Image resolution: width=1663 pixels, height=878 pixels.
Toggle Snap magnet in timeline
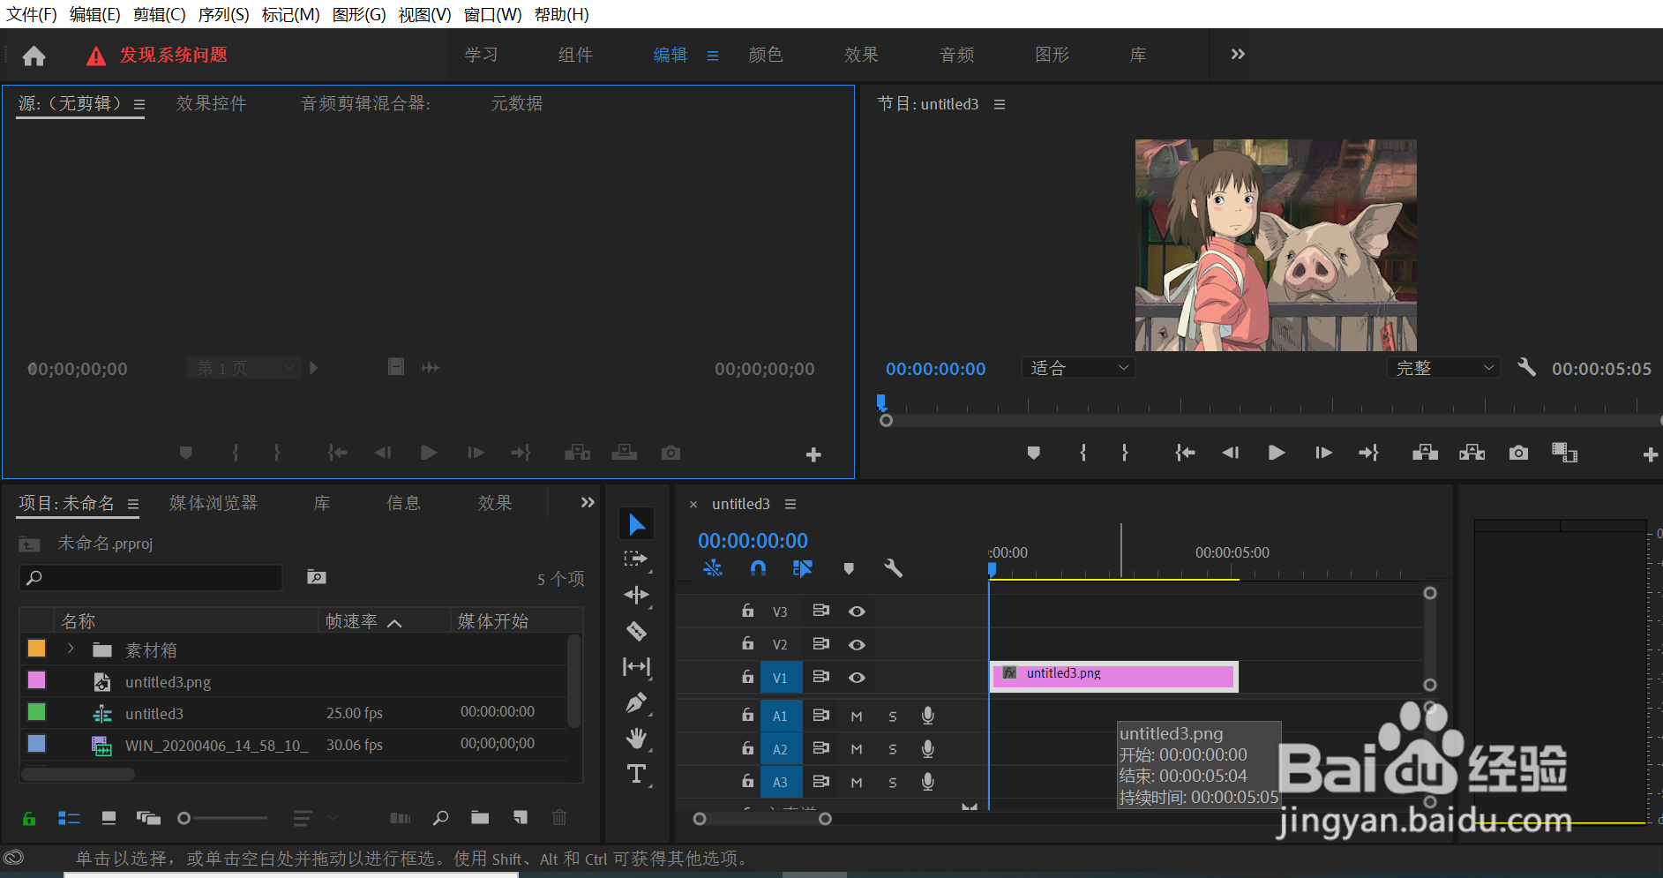pyautogui.click(x=758, y=568)
